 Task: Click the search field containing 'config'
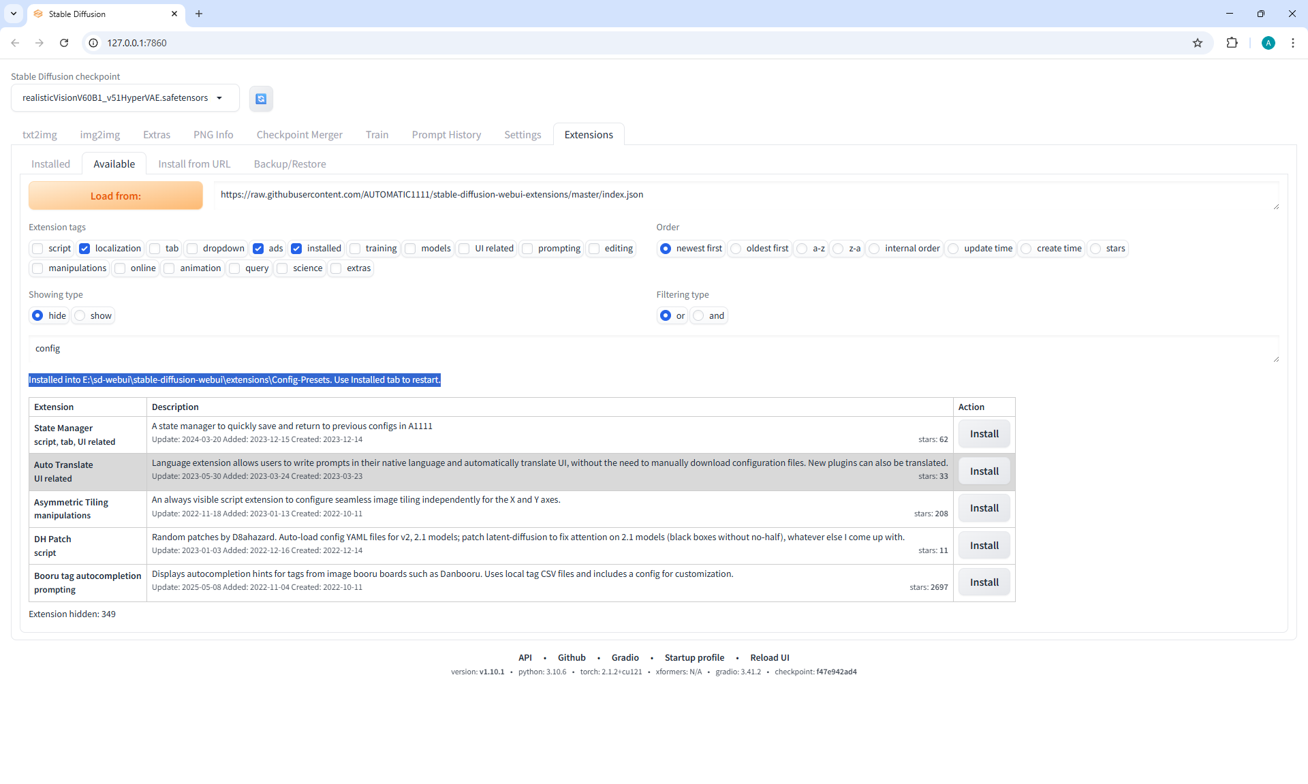653,349
